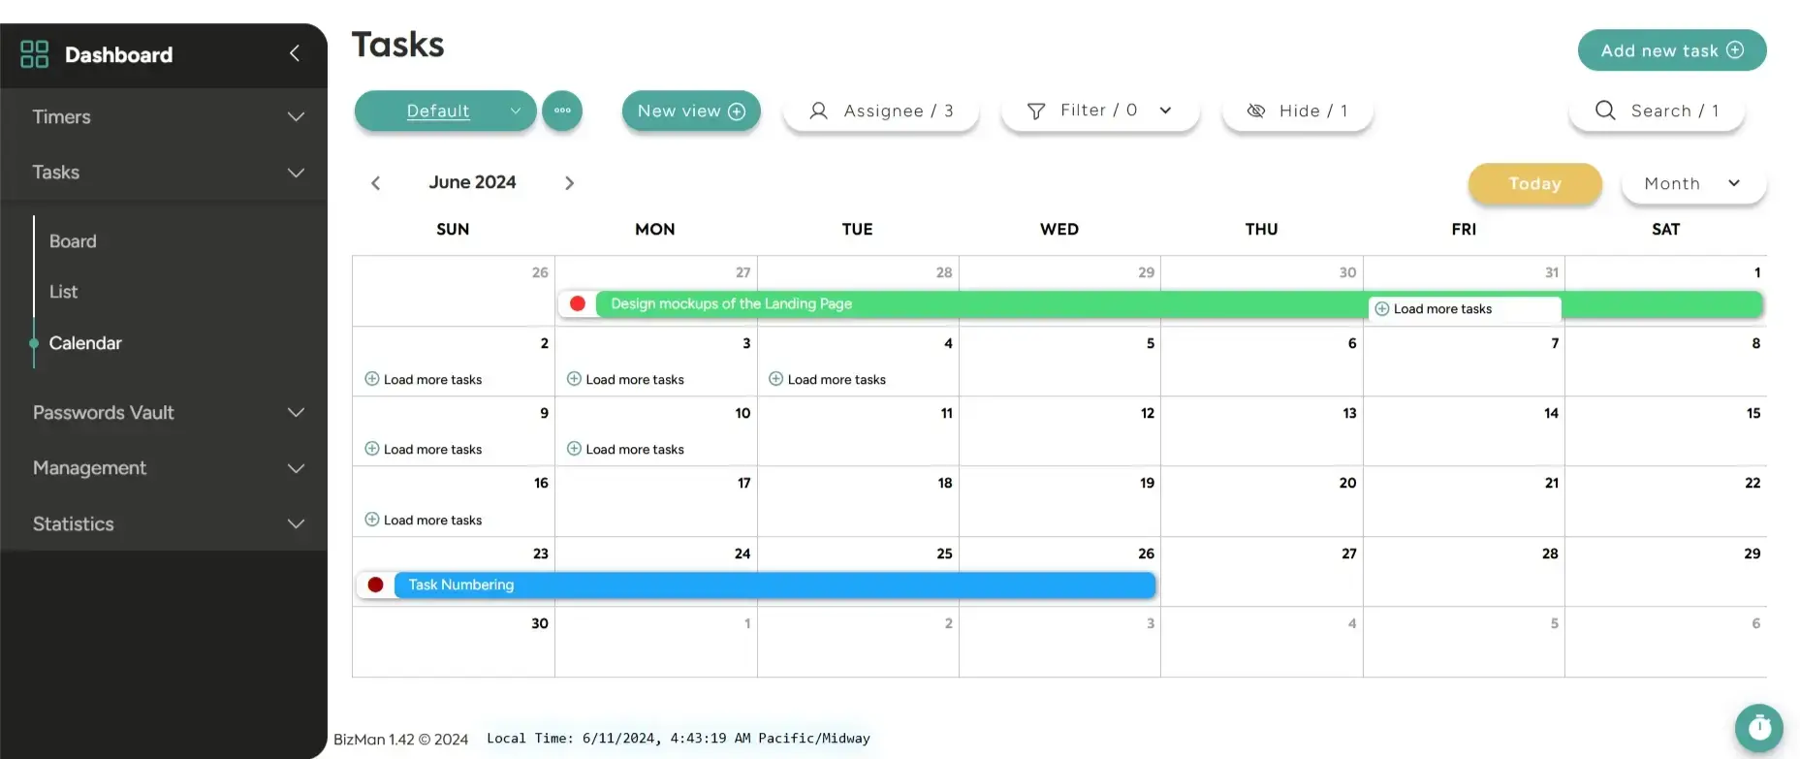Click plus icon of Load more tasks on June 2
This screenshot has width=1800, height=759.
pos(372,379)
